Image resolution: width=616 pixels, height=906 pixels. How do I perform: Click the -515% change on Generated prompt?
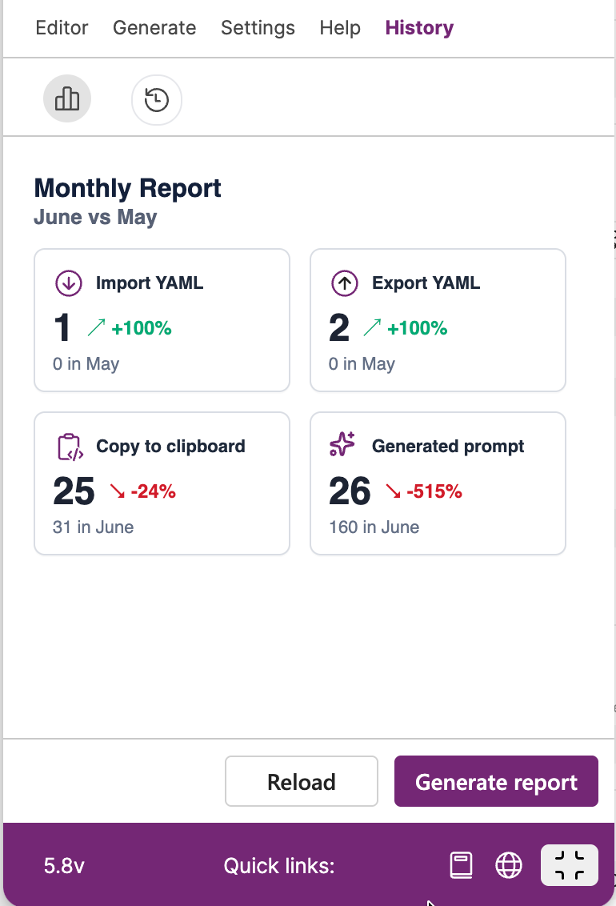click(x=434, y=491)
